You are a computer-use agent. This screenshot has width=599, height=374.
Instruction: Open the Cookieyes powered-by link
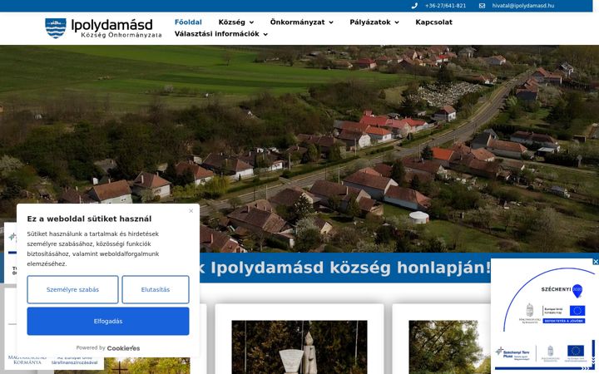tap(123, 348)
